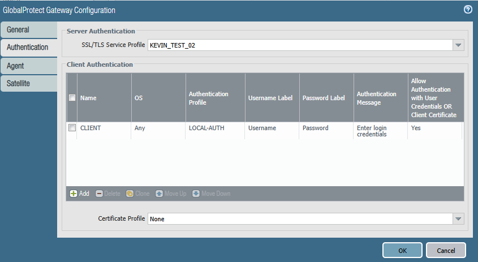Viewport: 478px width, 262px height.
Task: Confirm with the OK button
Action: [x=402, y=251]
